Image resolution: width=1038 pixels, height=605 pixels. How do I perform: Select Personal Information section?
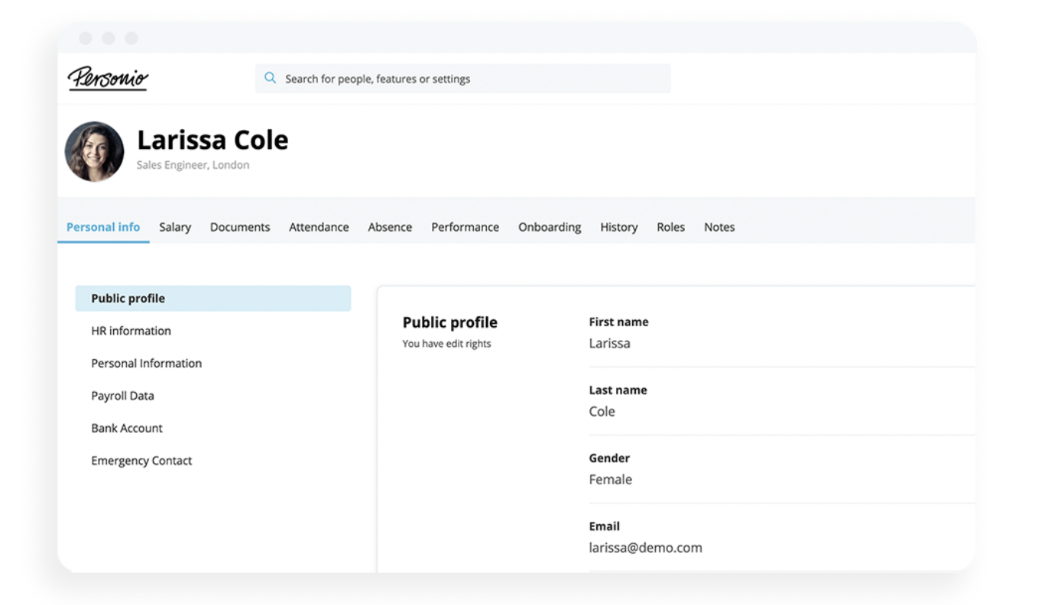point(146,363)
